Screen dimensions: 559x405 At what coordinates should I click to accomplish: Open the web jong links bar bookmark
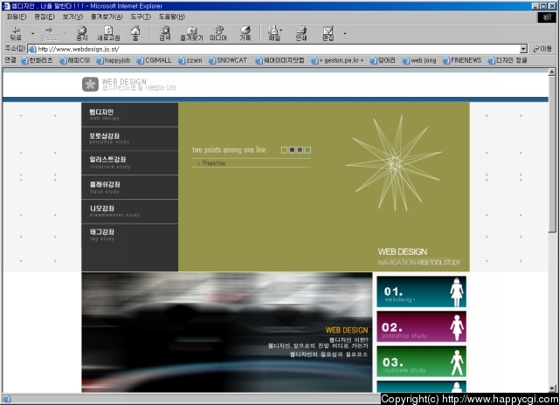(419, 60)
